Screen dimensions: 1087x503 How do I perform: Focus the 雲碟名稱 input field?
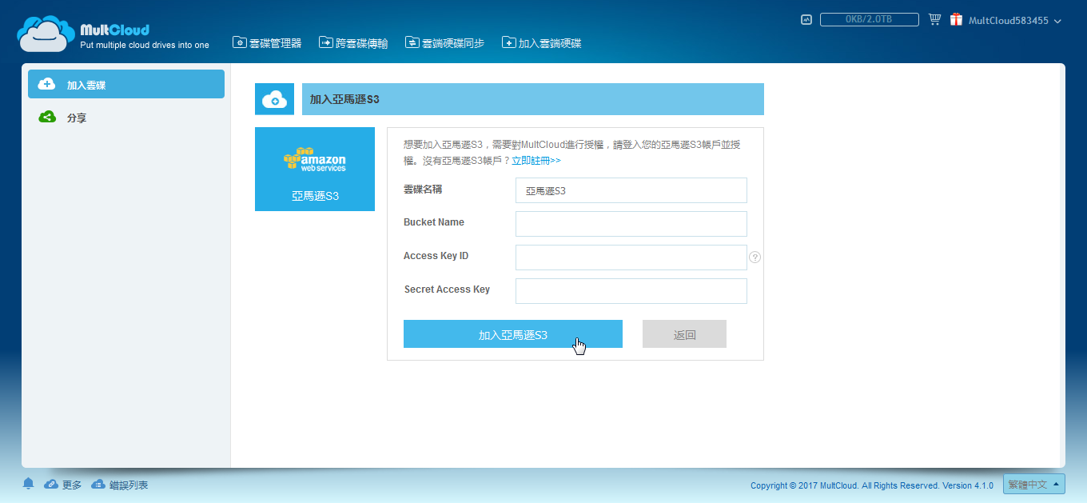631,190
